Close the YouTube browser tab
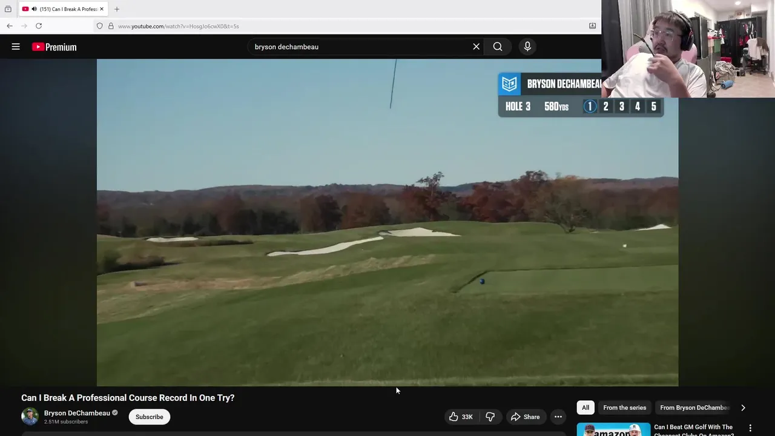 pos(102,9)
